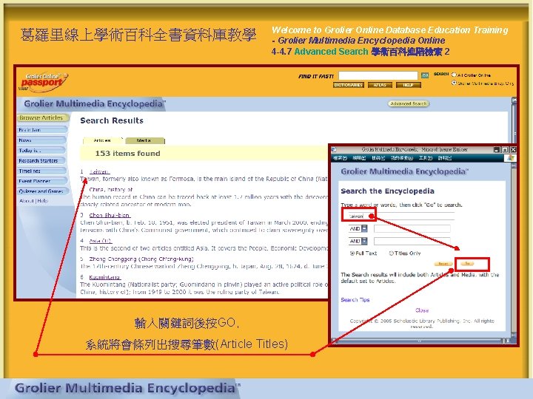Open the 工具 (Tools) menu in popup
The height and width of the screenshot is (399, 533).
(425, 158)
